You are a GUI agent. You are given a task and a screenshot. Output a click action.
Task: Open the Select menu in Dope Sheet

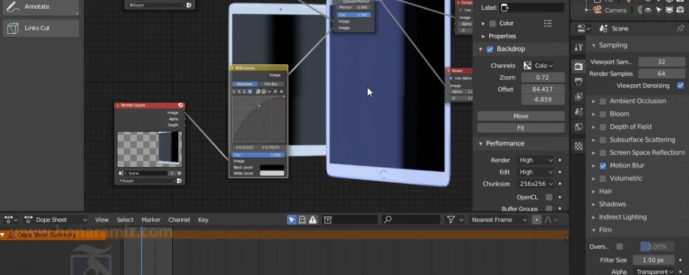(125, 219)
